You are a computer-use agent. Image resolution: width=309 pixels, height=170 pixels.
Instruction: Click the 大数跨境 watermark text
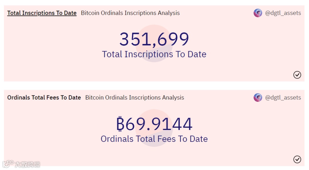pyautogui.click(x=27, y=164)
